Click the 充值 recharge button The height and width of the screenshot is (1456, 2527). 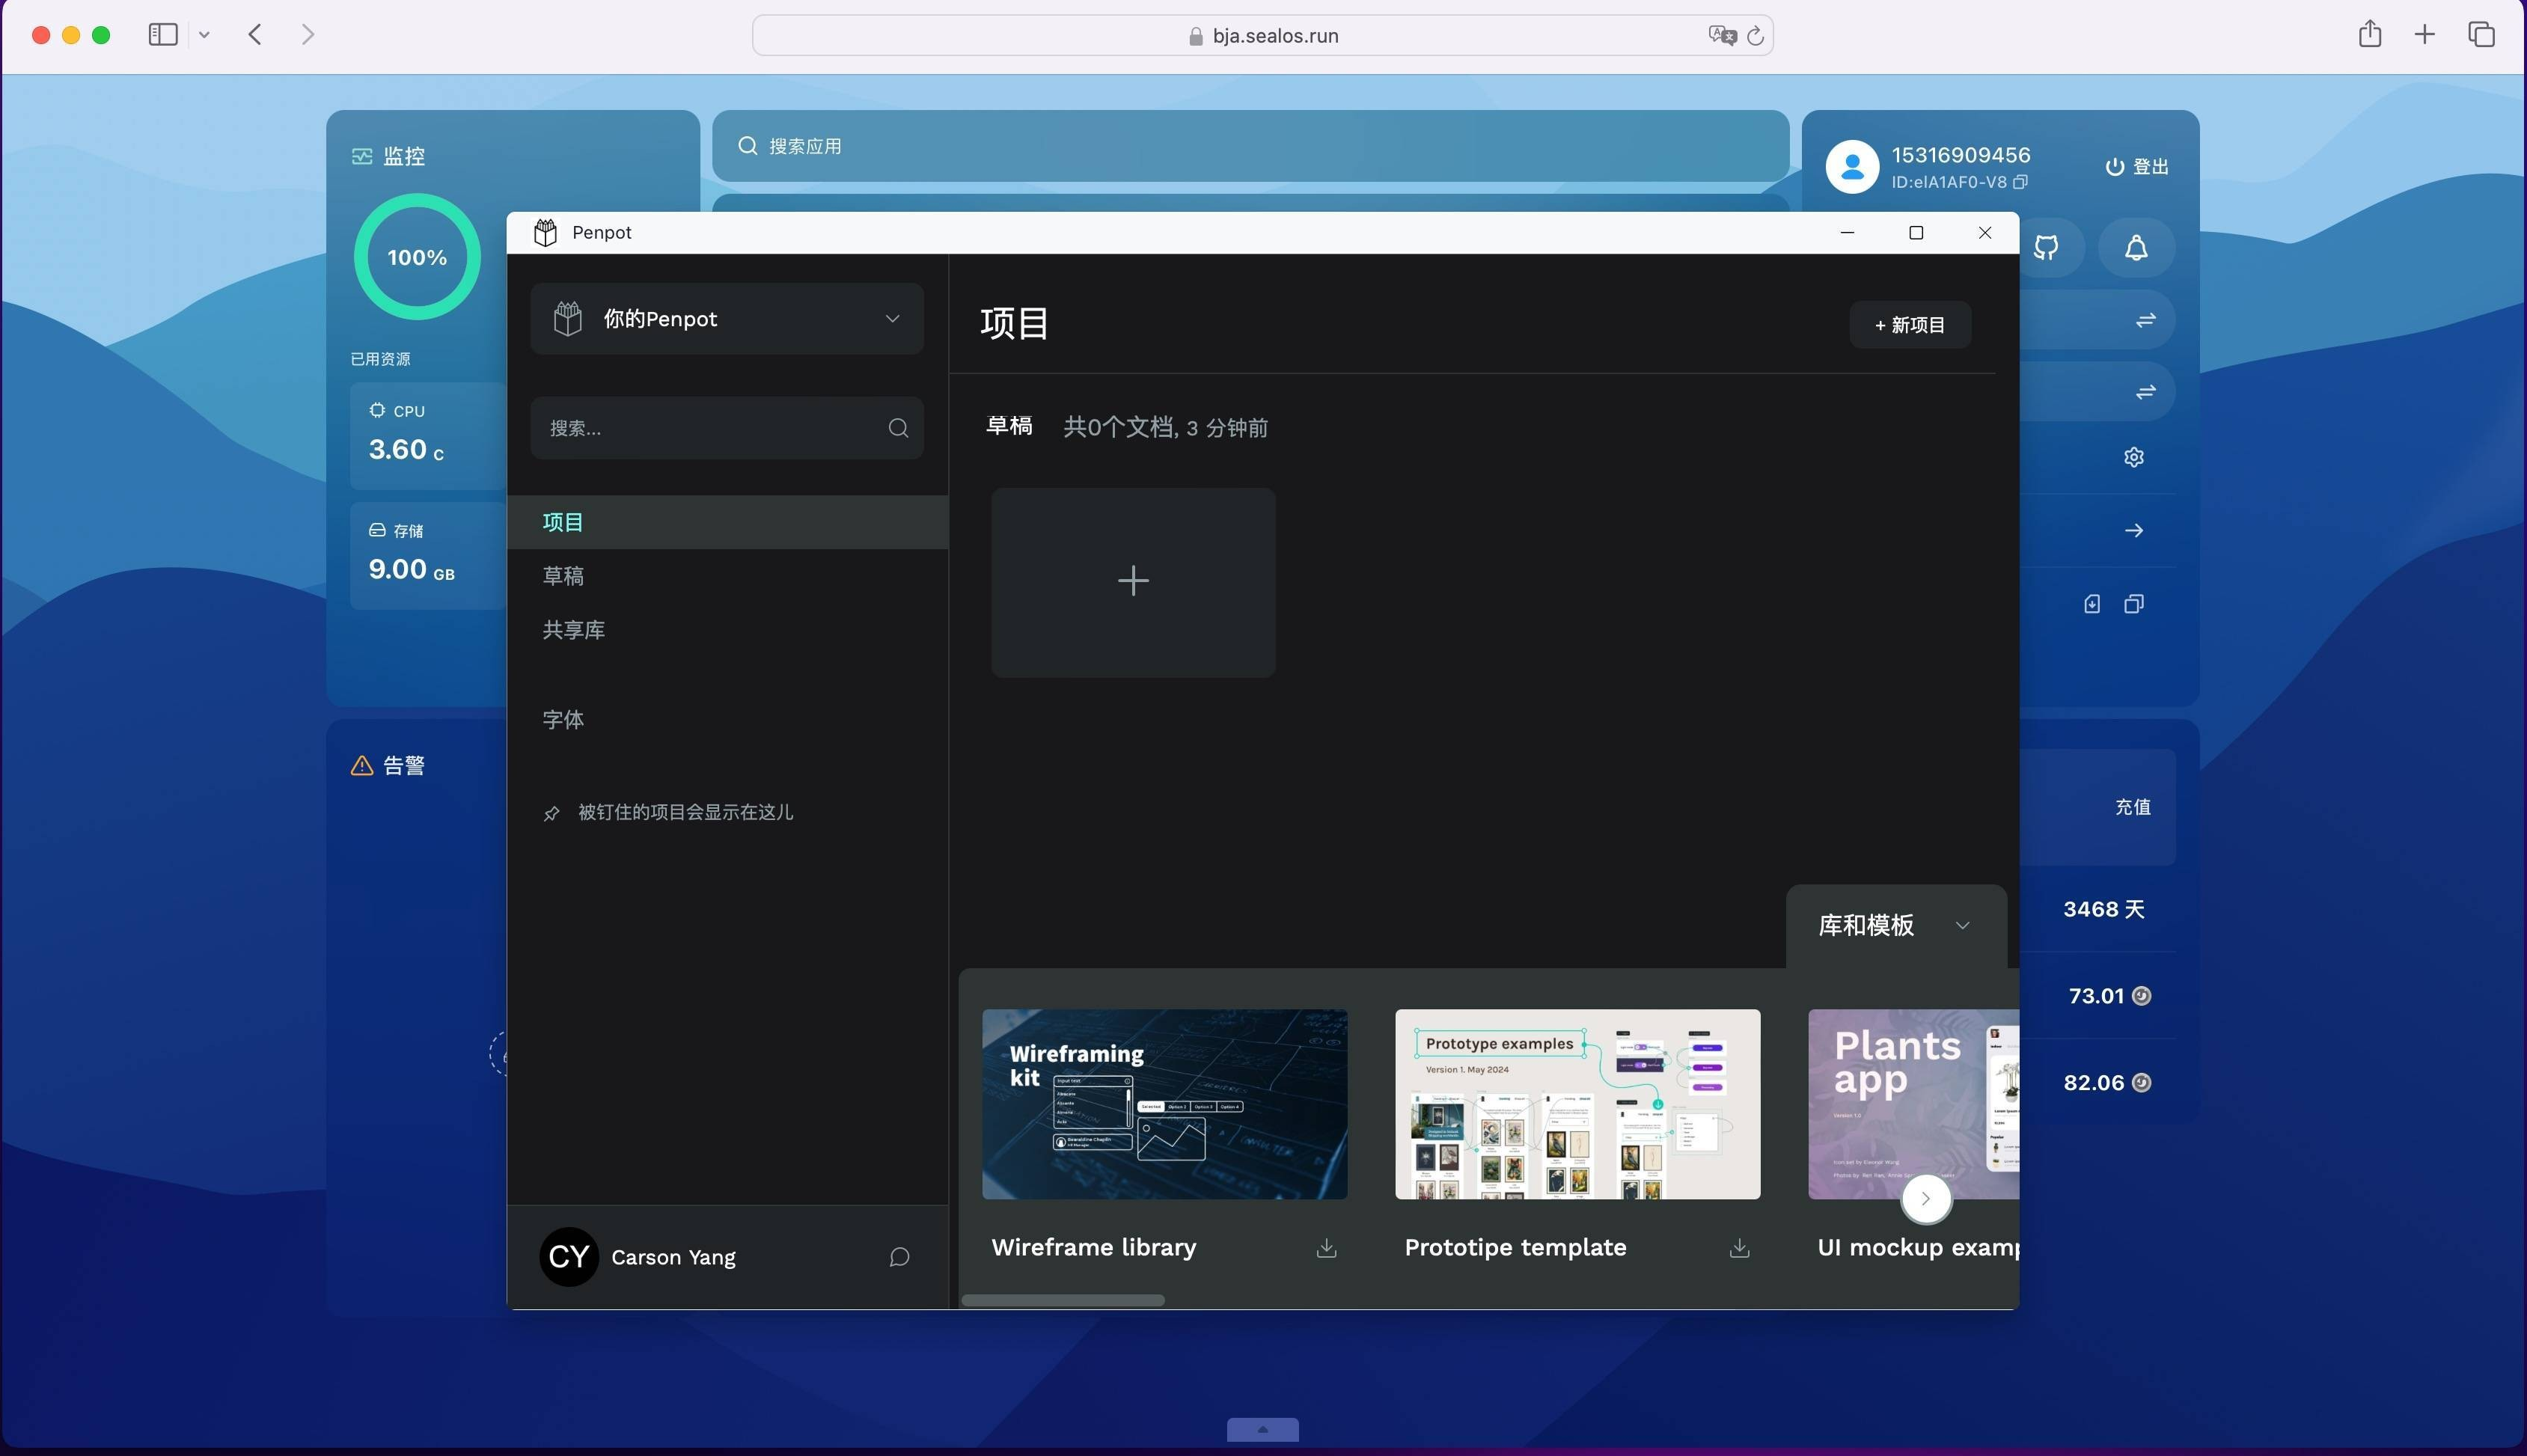pos(2133,807)
